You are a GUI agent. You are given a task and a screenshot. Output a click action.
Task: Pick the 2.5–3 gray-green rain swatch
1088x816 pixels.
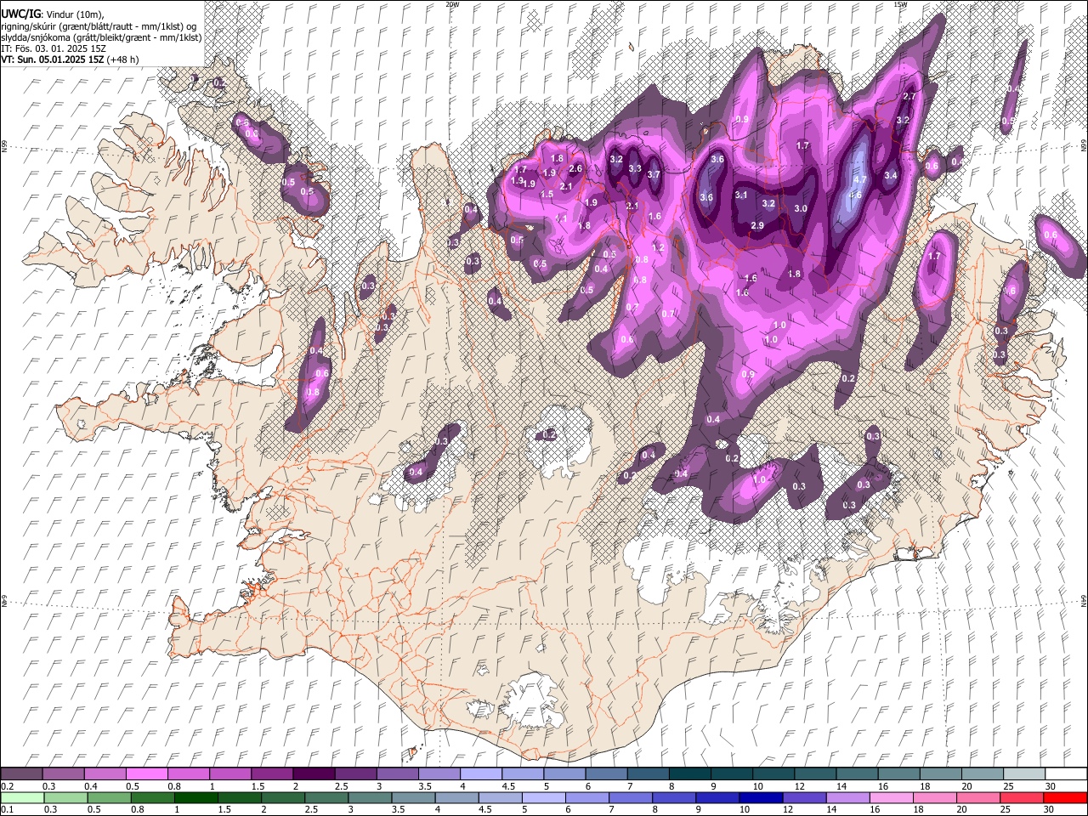click(326, 797)
